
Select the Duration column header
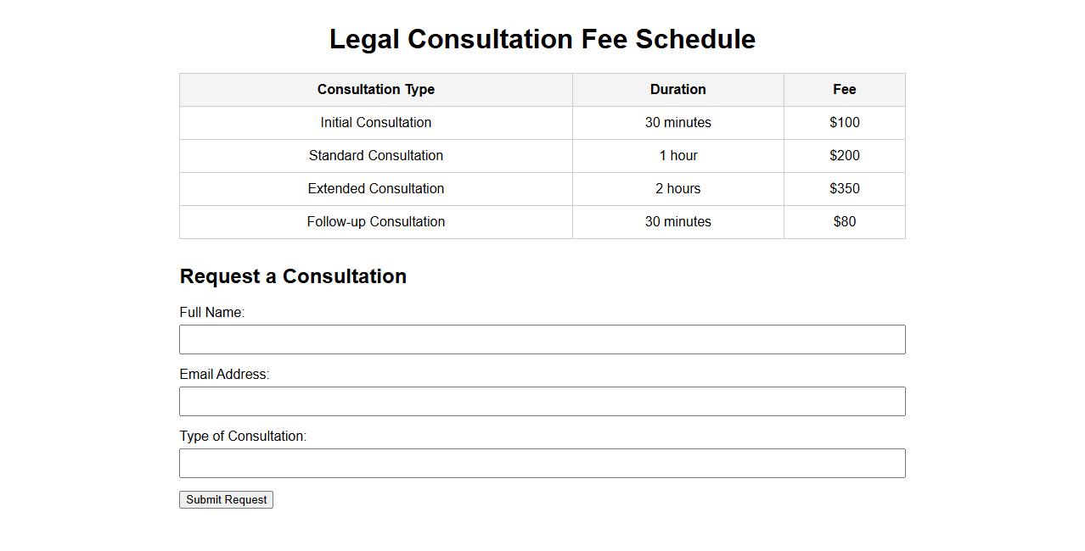(677, 90)
